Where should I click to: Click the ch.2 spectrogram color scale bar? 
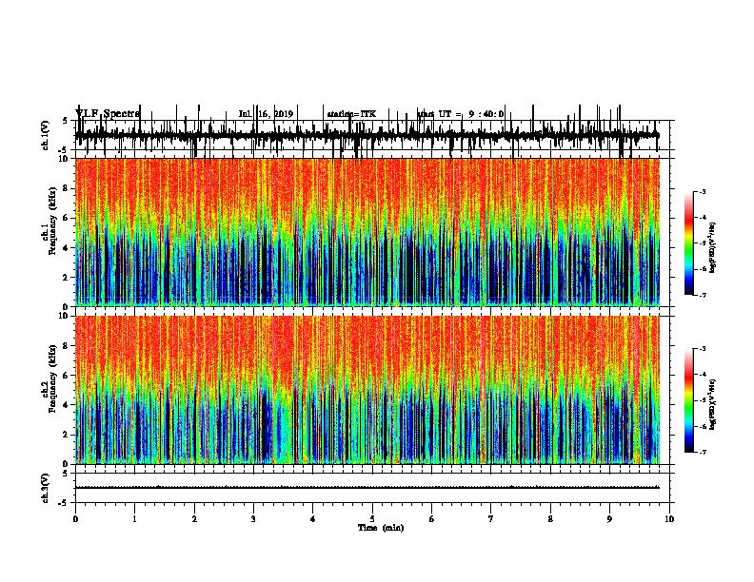pyautogui.click(x=689, y=400)
